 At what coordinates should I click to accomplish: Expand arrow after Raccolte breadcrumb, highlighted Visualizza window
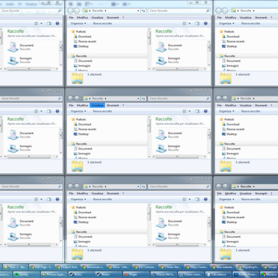coord(106,99)
